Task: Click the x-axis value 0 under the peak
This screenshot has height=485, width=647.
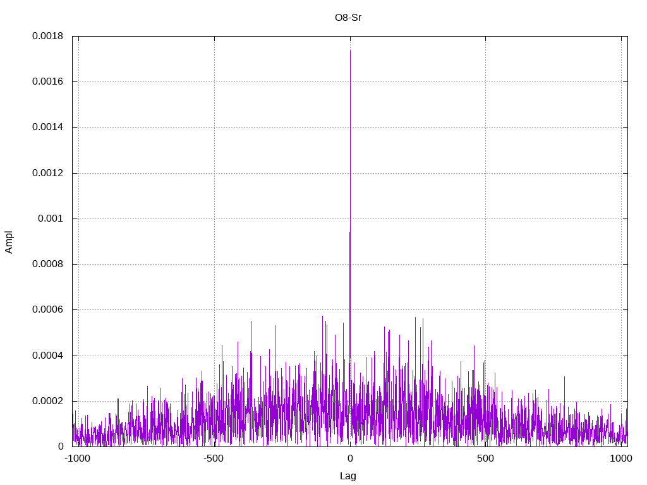Action: coord(350,458)
